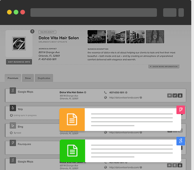The image size is (194, 170).
Task: Click the yellow window control dot
Action: point(9,12)
